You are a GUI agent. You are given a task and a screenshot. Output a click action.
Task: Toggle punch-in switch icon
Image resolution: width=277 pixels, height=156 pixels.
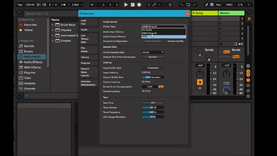[182, 5]
